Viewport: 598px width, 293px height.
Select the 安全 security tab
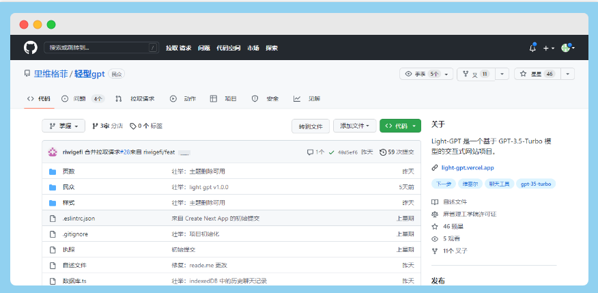pos(265,99)
